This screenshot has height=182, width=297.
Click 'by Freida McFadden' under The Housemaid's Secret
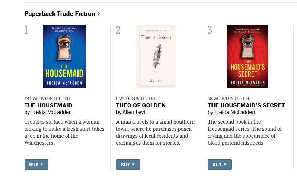[x=231, y=112]
